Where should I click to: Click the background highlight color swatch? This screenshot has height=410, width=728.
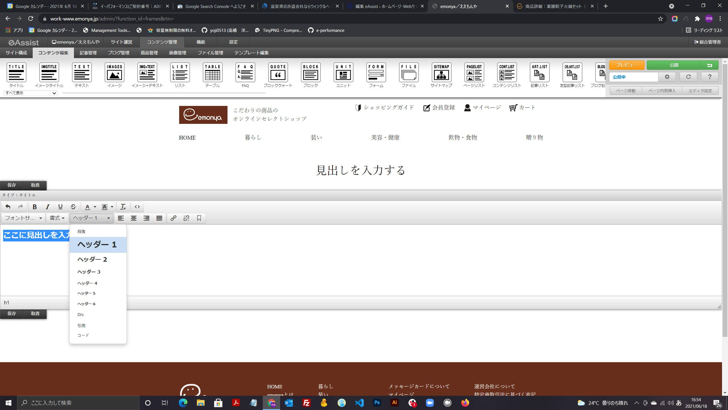[105, 207]
